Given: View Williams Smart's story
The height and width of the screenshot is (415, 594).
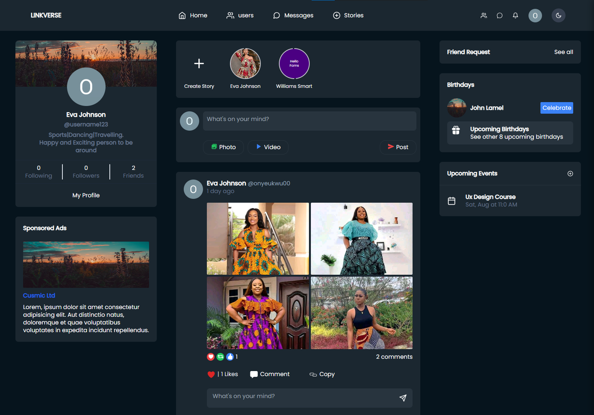Looking at the screenshot, I should [294, 64].
